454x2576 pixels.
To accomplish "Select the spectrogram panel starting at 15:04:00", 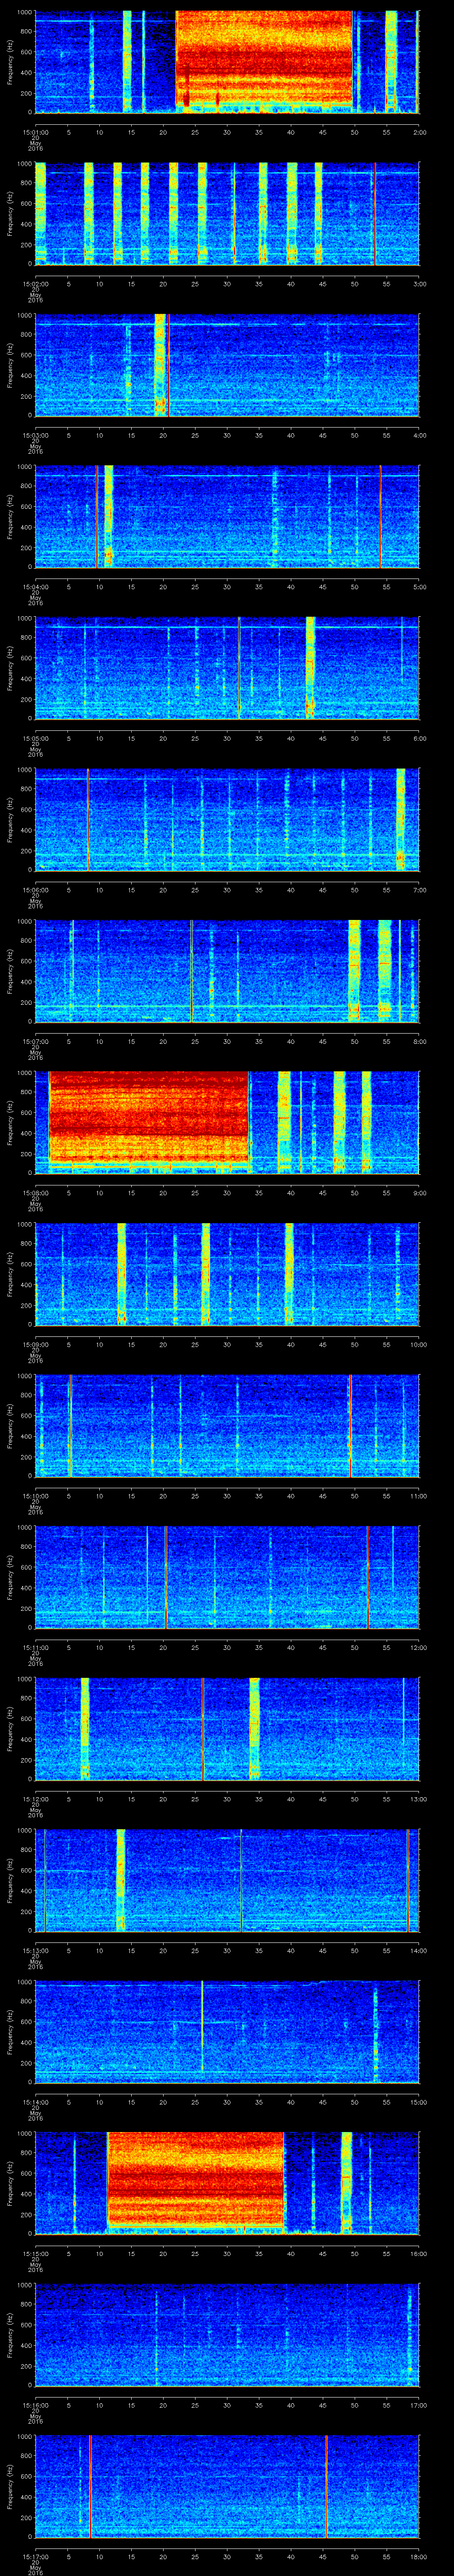I will [x=227, y=516].
